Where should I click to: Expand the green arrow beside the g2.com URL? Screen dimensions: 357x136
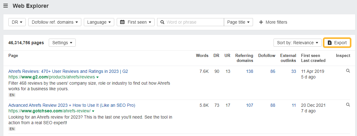(x=97, y=77)
